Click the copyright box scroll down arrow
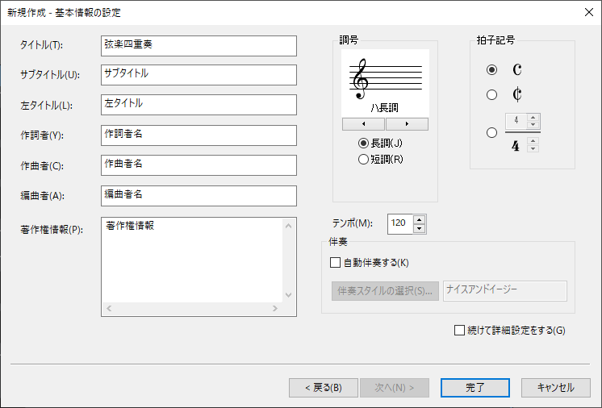Screen dimensions: 602x408 [289, 295]
